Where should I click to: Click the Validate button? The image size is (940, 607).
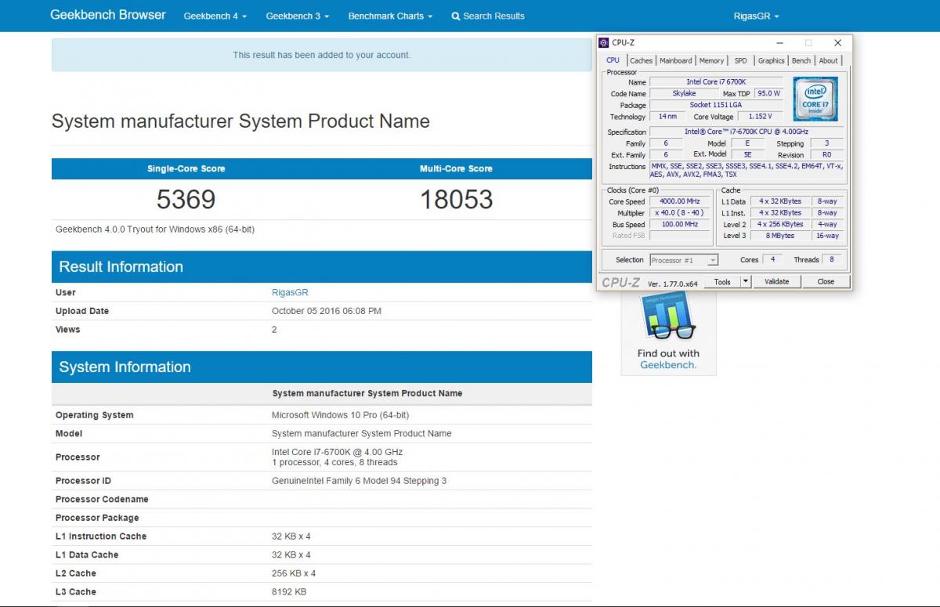776,281
